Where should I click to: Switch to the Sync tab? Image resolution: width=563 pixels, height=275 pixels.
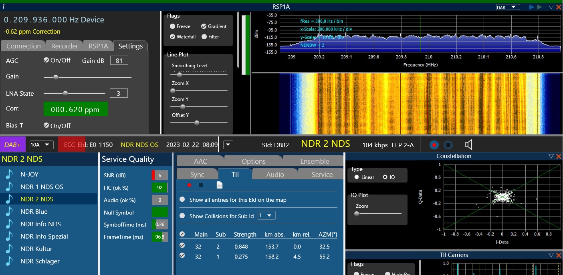point(197,175)
